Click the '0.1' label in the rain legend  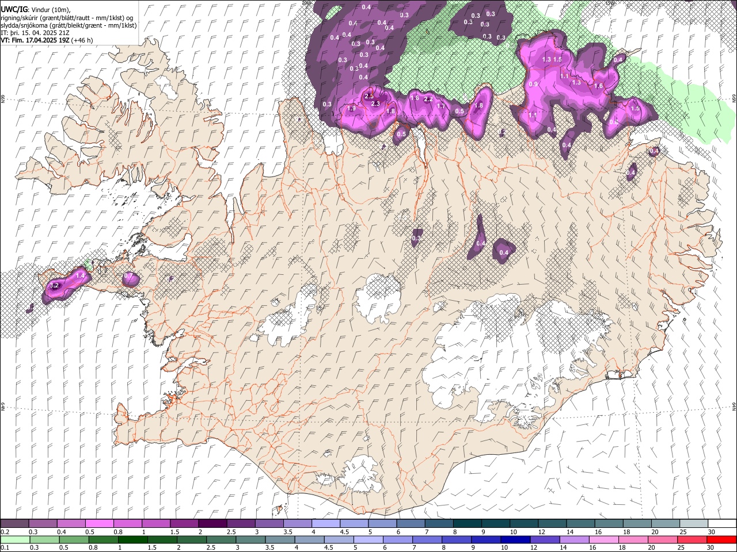pos(4,548)
